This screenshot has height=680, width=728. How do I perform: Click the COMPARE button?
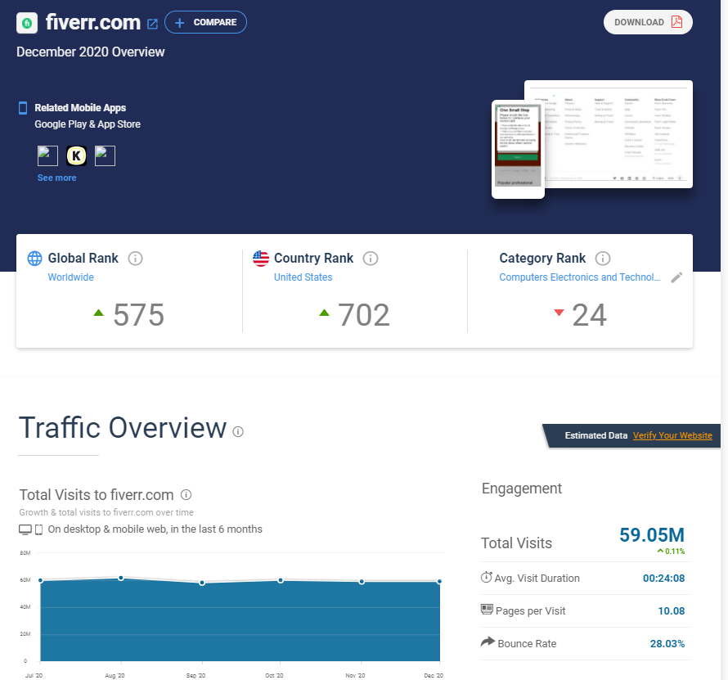(x=205, y=22)
